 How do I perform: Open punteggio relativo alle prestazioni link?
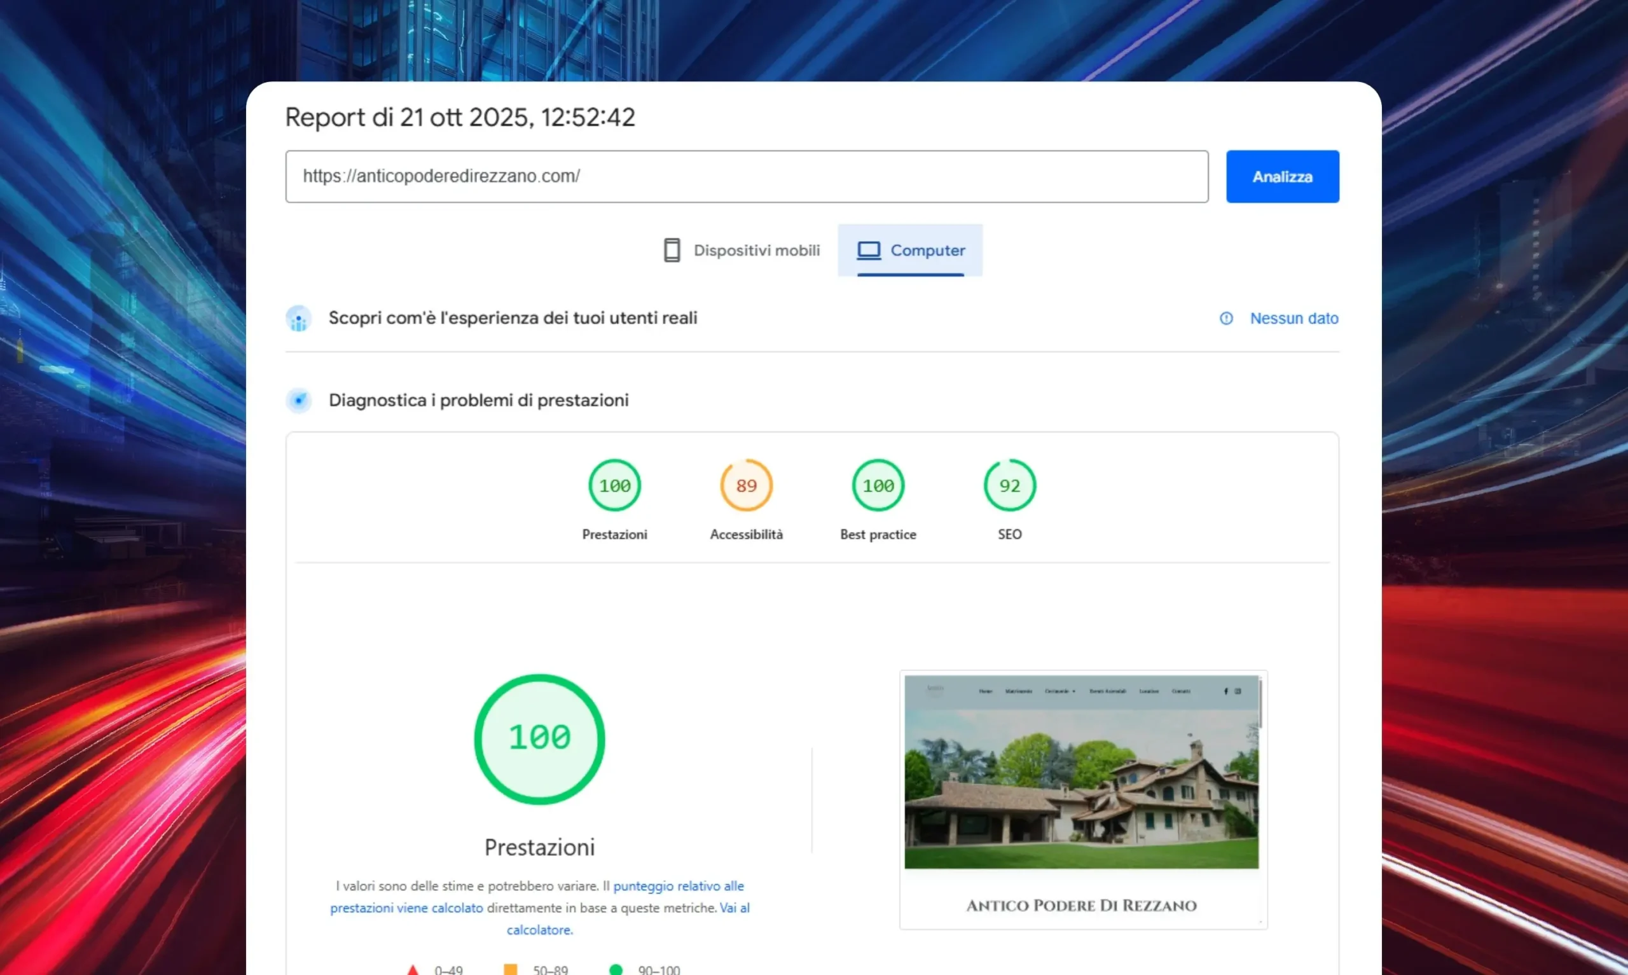(x=678, y=886)
